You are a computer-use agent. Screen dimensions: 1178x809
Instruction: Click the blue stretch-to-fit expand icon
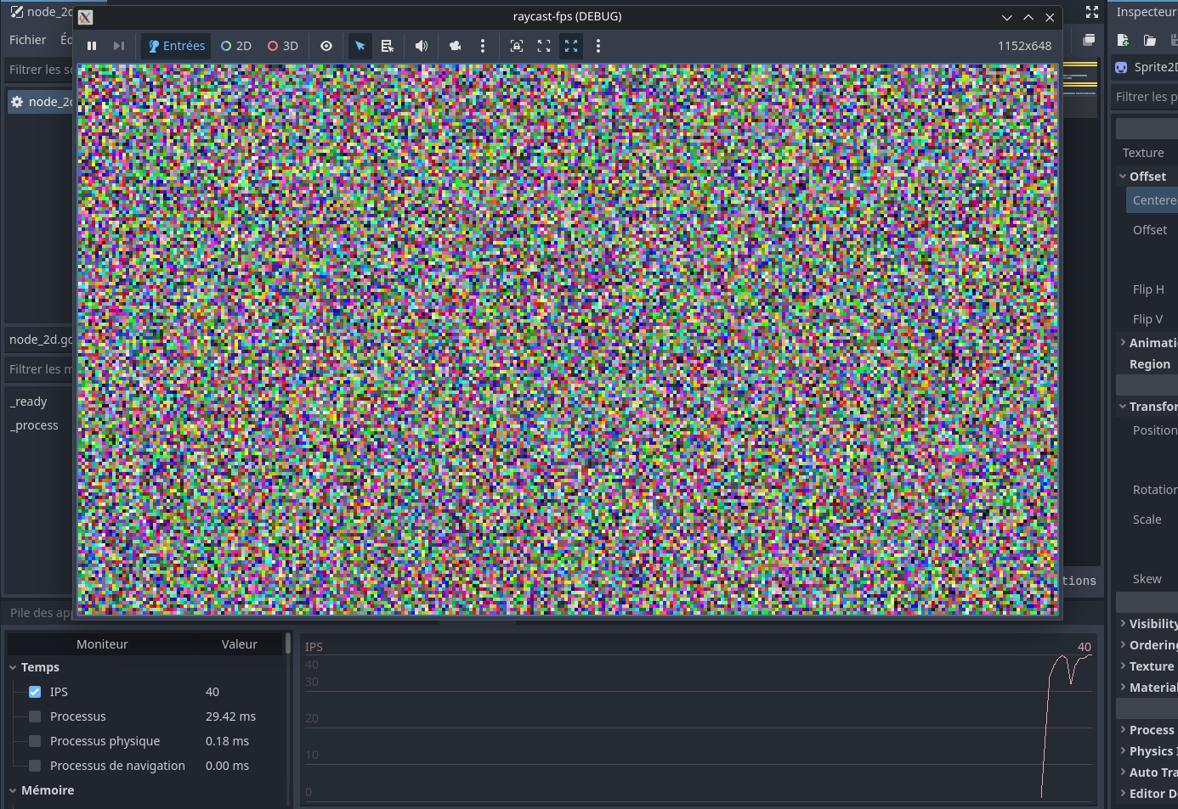point(571,46)
